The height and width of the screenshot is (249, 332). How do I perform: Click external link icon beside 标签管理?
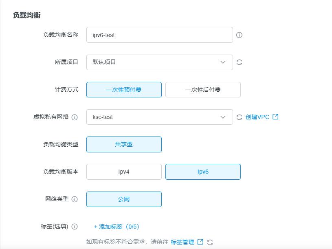click(x=200, y=242)
